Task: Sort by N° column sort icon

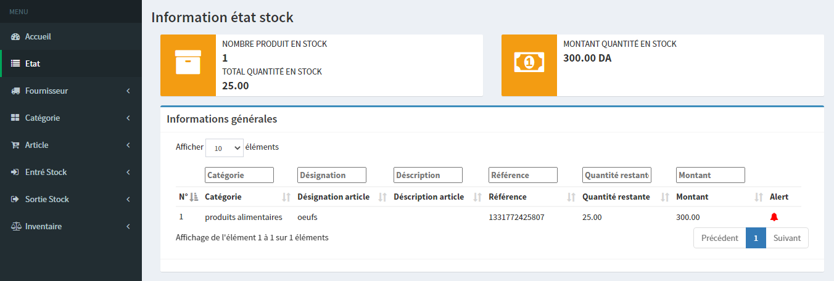Action: pyautogui.click(x=194, y=197)
